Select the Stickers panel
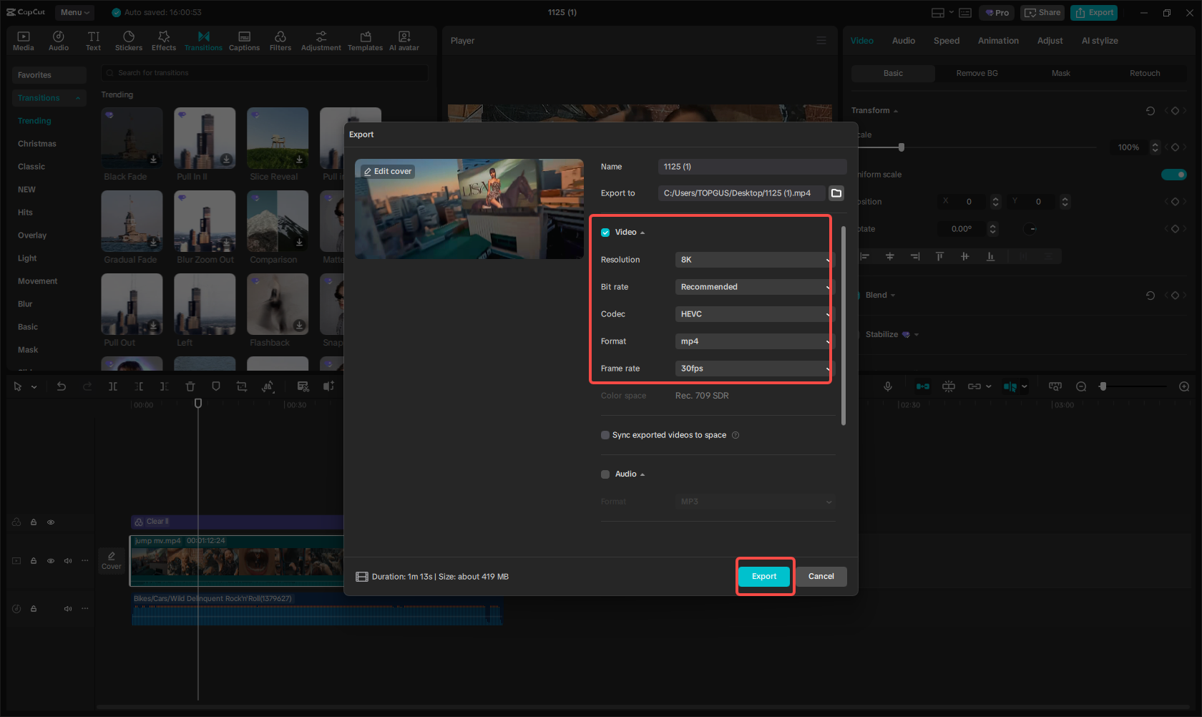Viewport: 1202px width, 717px height. tap(129, 40)
